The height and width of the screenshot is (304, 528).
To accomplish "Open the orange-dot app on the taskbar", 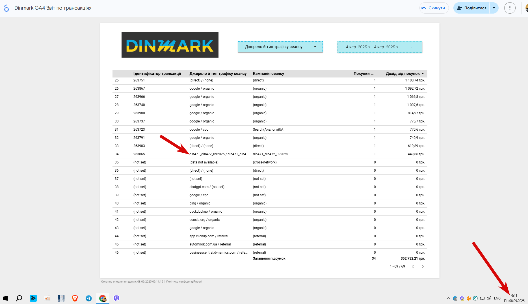I will point(47,298).
